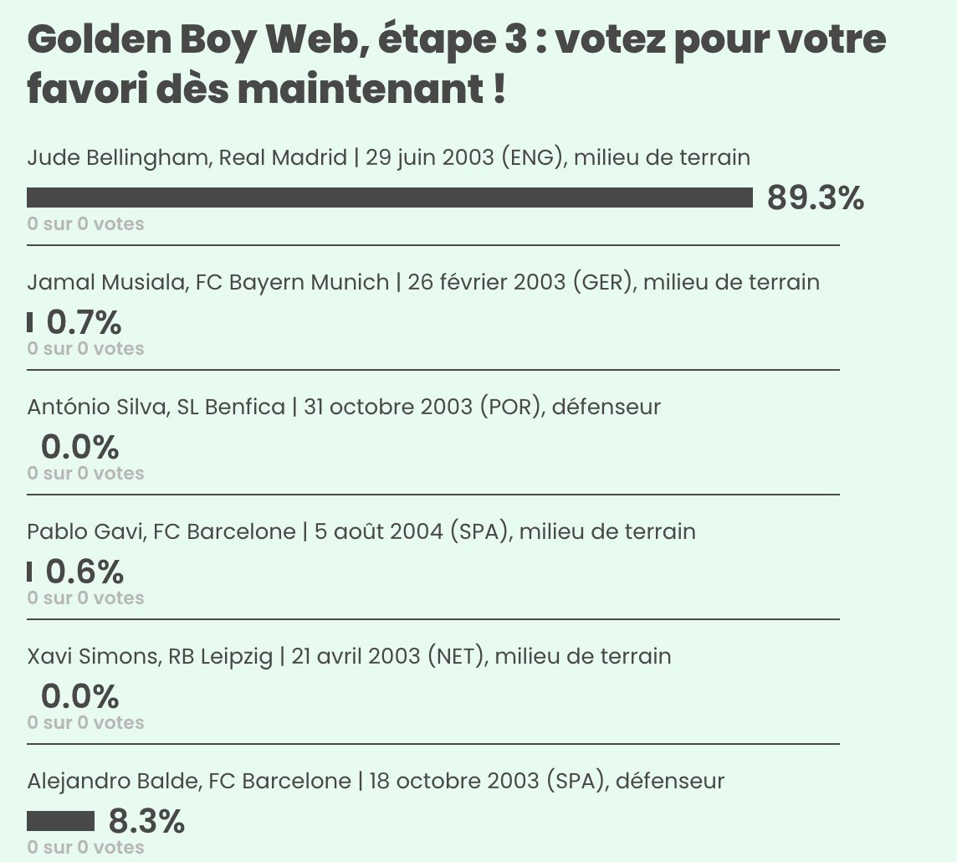Viewport: 957px width, 862px height.
Task: Click the vote count under Balde's bar
Action: [85, 847]
